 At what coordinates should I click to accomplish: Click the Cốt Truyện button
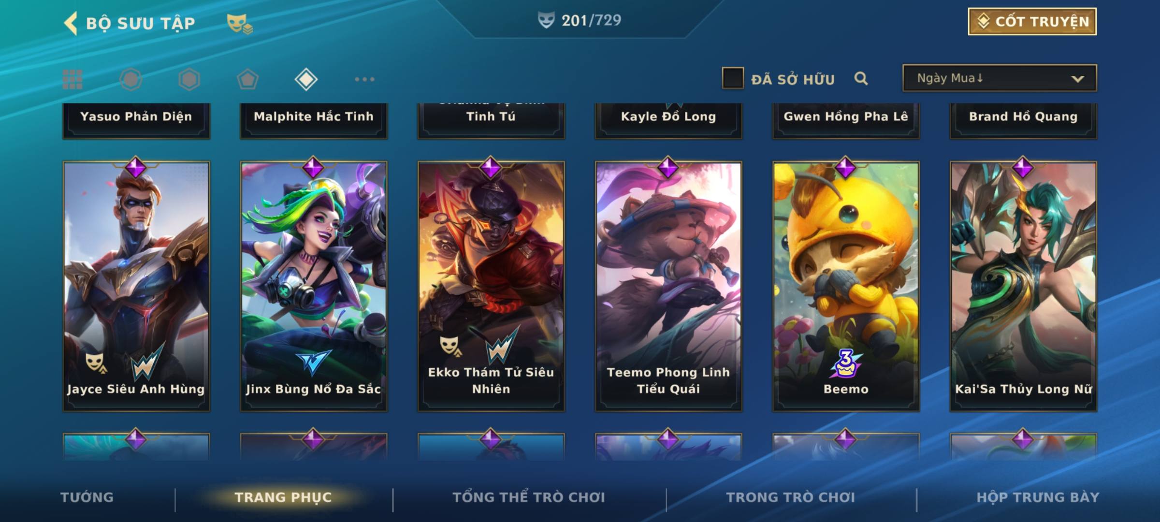coord(1032,22)
